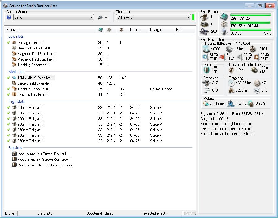Click the powergrid column header icon

[x=109, y=30]
